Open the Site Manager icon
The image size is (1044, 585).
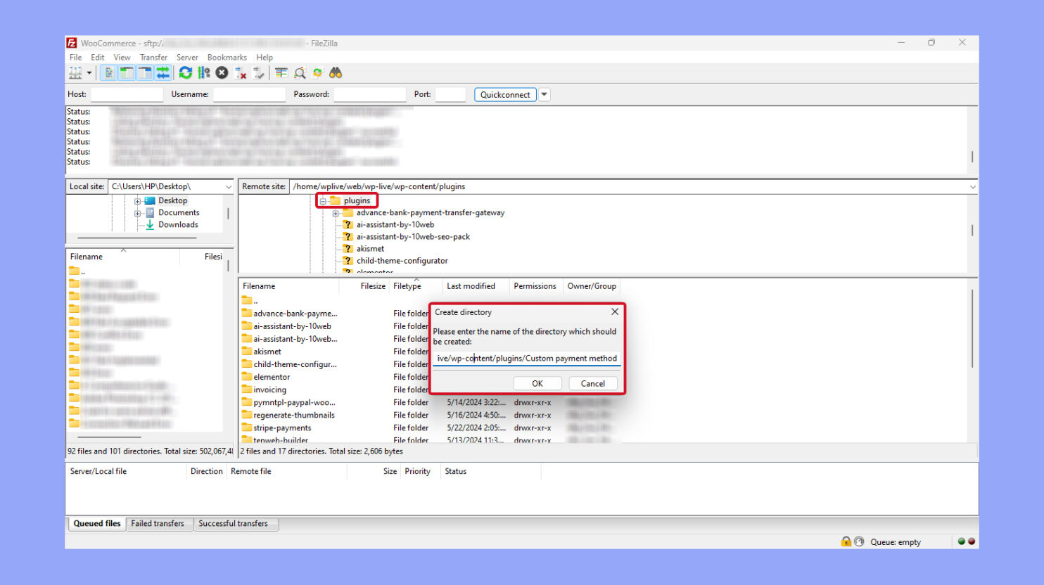[x=75, y=73]
